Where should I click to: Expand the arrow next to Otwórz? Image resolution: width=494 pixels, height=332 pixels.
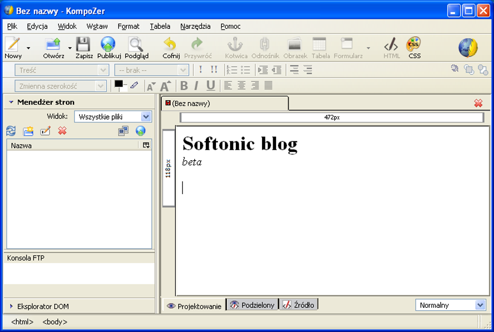point(70,48)
